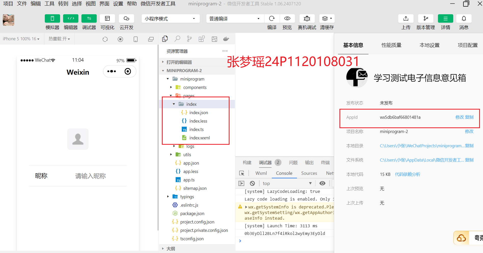The width and height of the screenshot is (483, 253).
Task: Open the 普通编译 compile mode dropdown
Action: coord(235,19)
